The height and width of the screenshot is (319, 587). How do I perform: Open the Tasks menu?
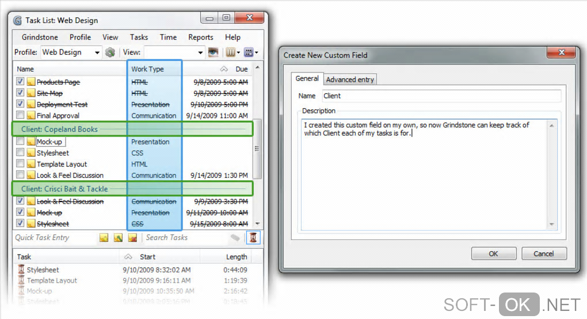click(x=139, y=37)
